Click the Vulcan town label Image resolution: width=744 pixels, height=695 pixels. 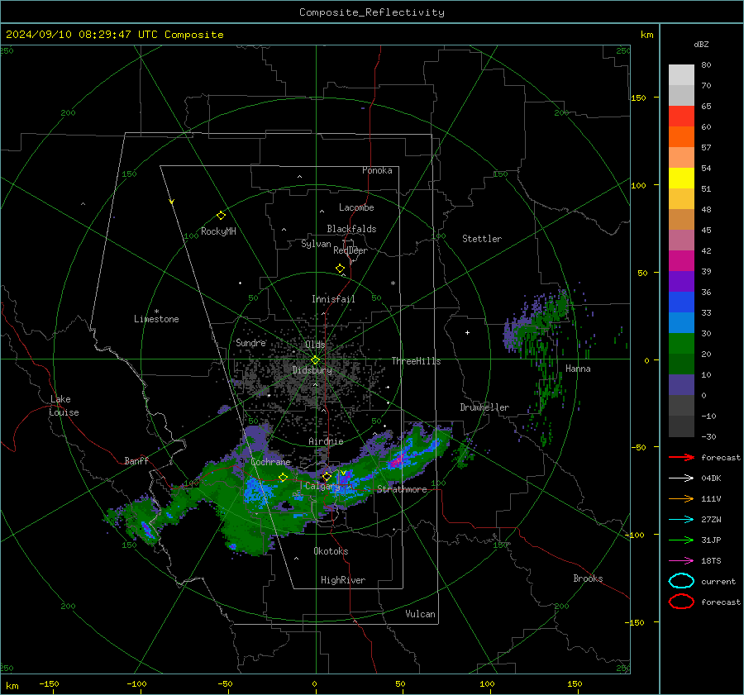click(x=421, y=614)
